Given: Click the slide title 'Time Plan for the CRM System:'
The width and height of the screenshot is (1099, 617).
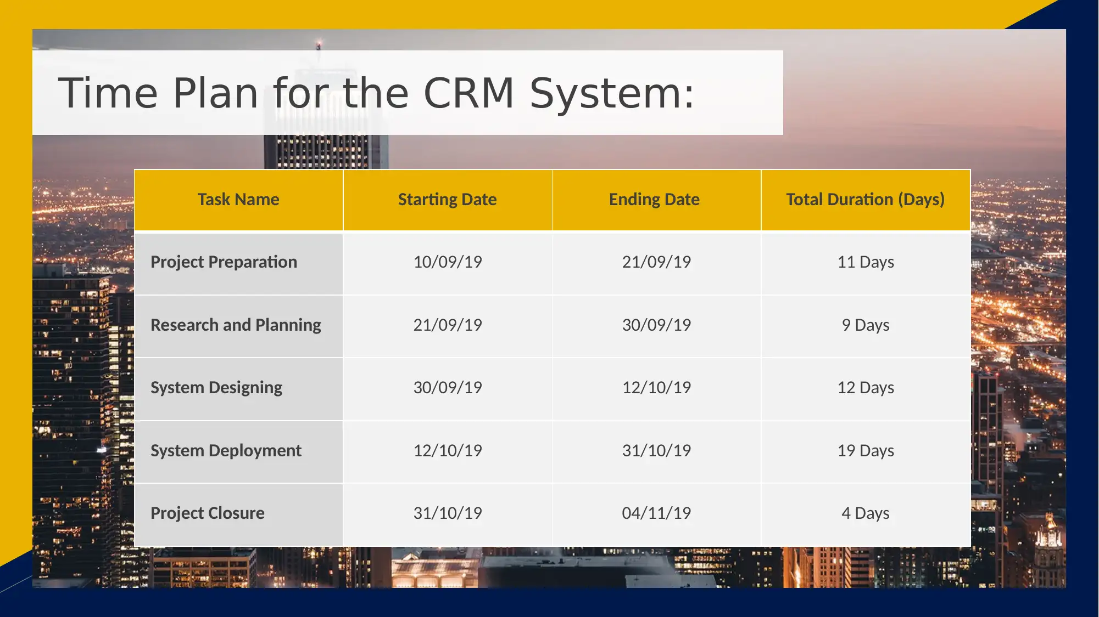Looking at the screenshot, I should [376, 93].
